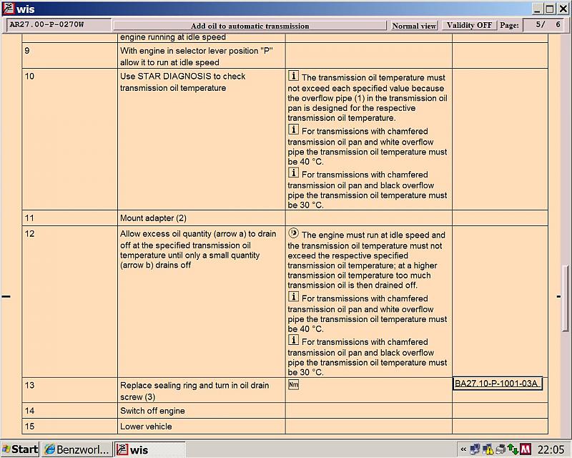Click 'Allow excess oil quantity (arrow a)' text
The height and width of the screenshot is (458, 572).
[198, 234]
